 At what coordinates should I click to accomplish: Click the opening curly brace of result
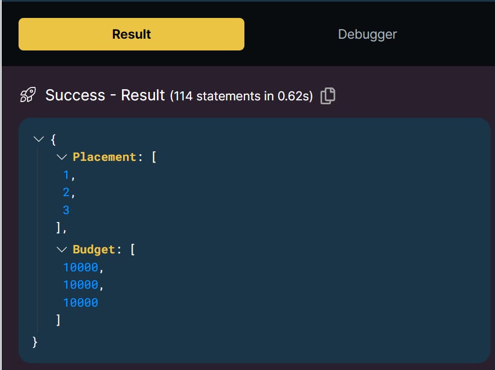(53, 139)
